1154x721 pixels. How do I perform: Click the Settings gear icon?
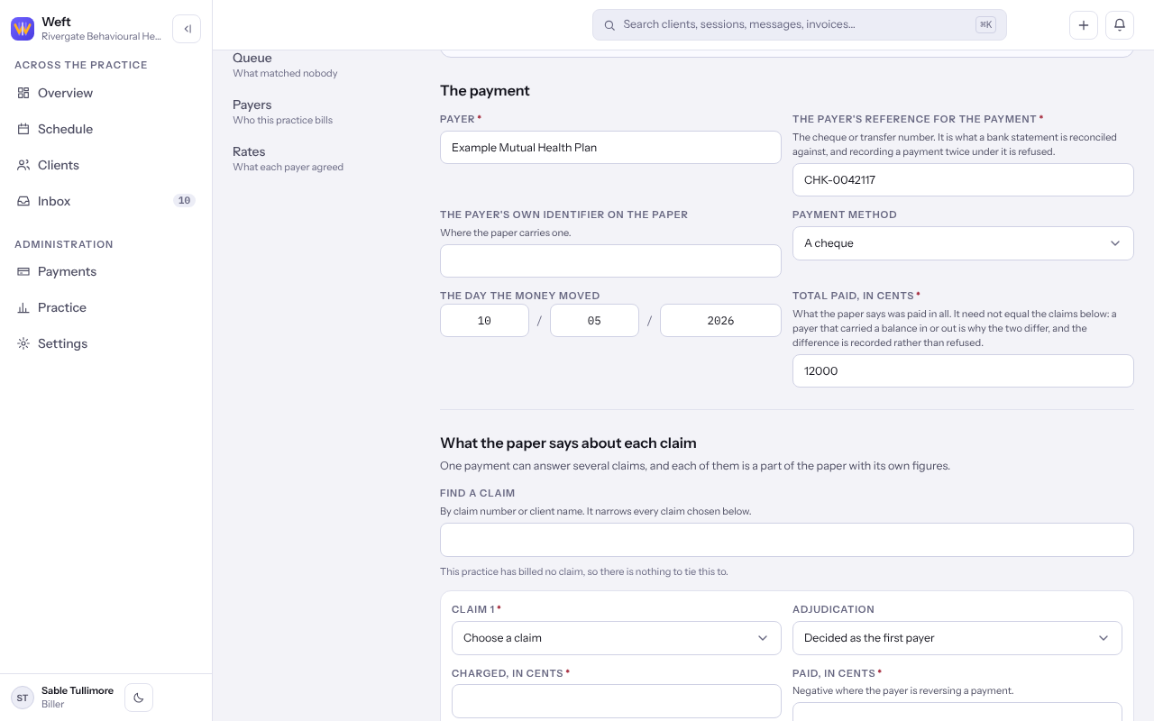(x=23, y=343)
